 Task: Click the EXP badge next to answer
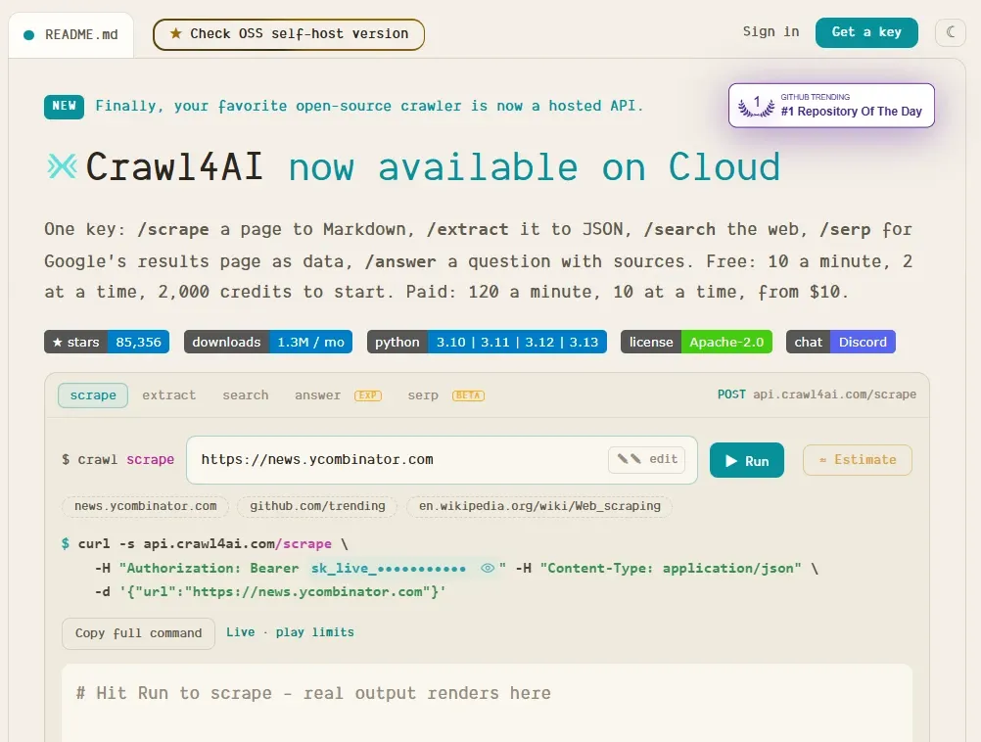tap(368, 395)
